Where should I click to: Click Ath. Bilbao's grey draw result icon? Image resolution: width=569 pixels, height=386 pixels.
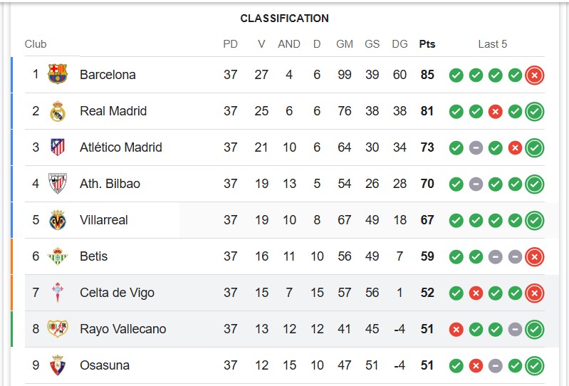point(476,184)
